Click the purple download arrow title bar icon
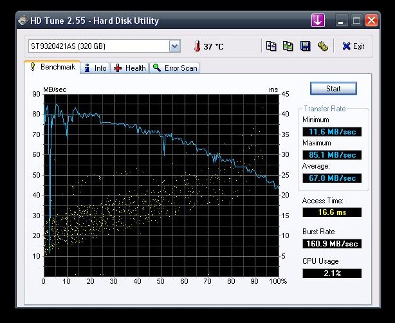This screenshot has width=395, height=323. click(318, 21)
